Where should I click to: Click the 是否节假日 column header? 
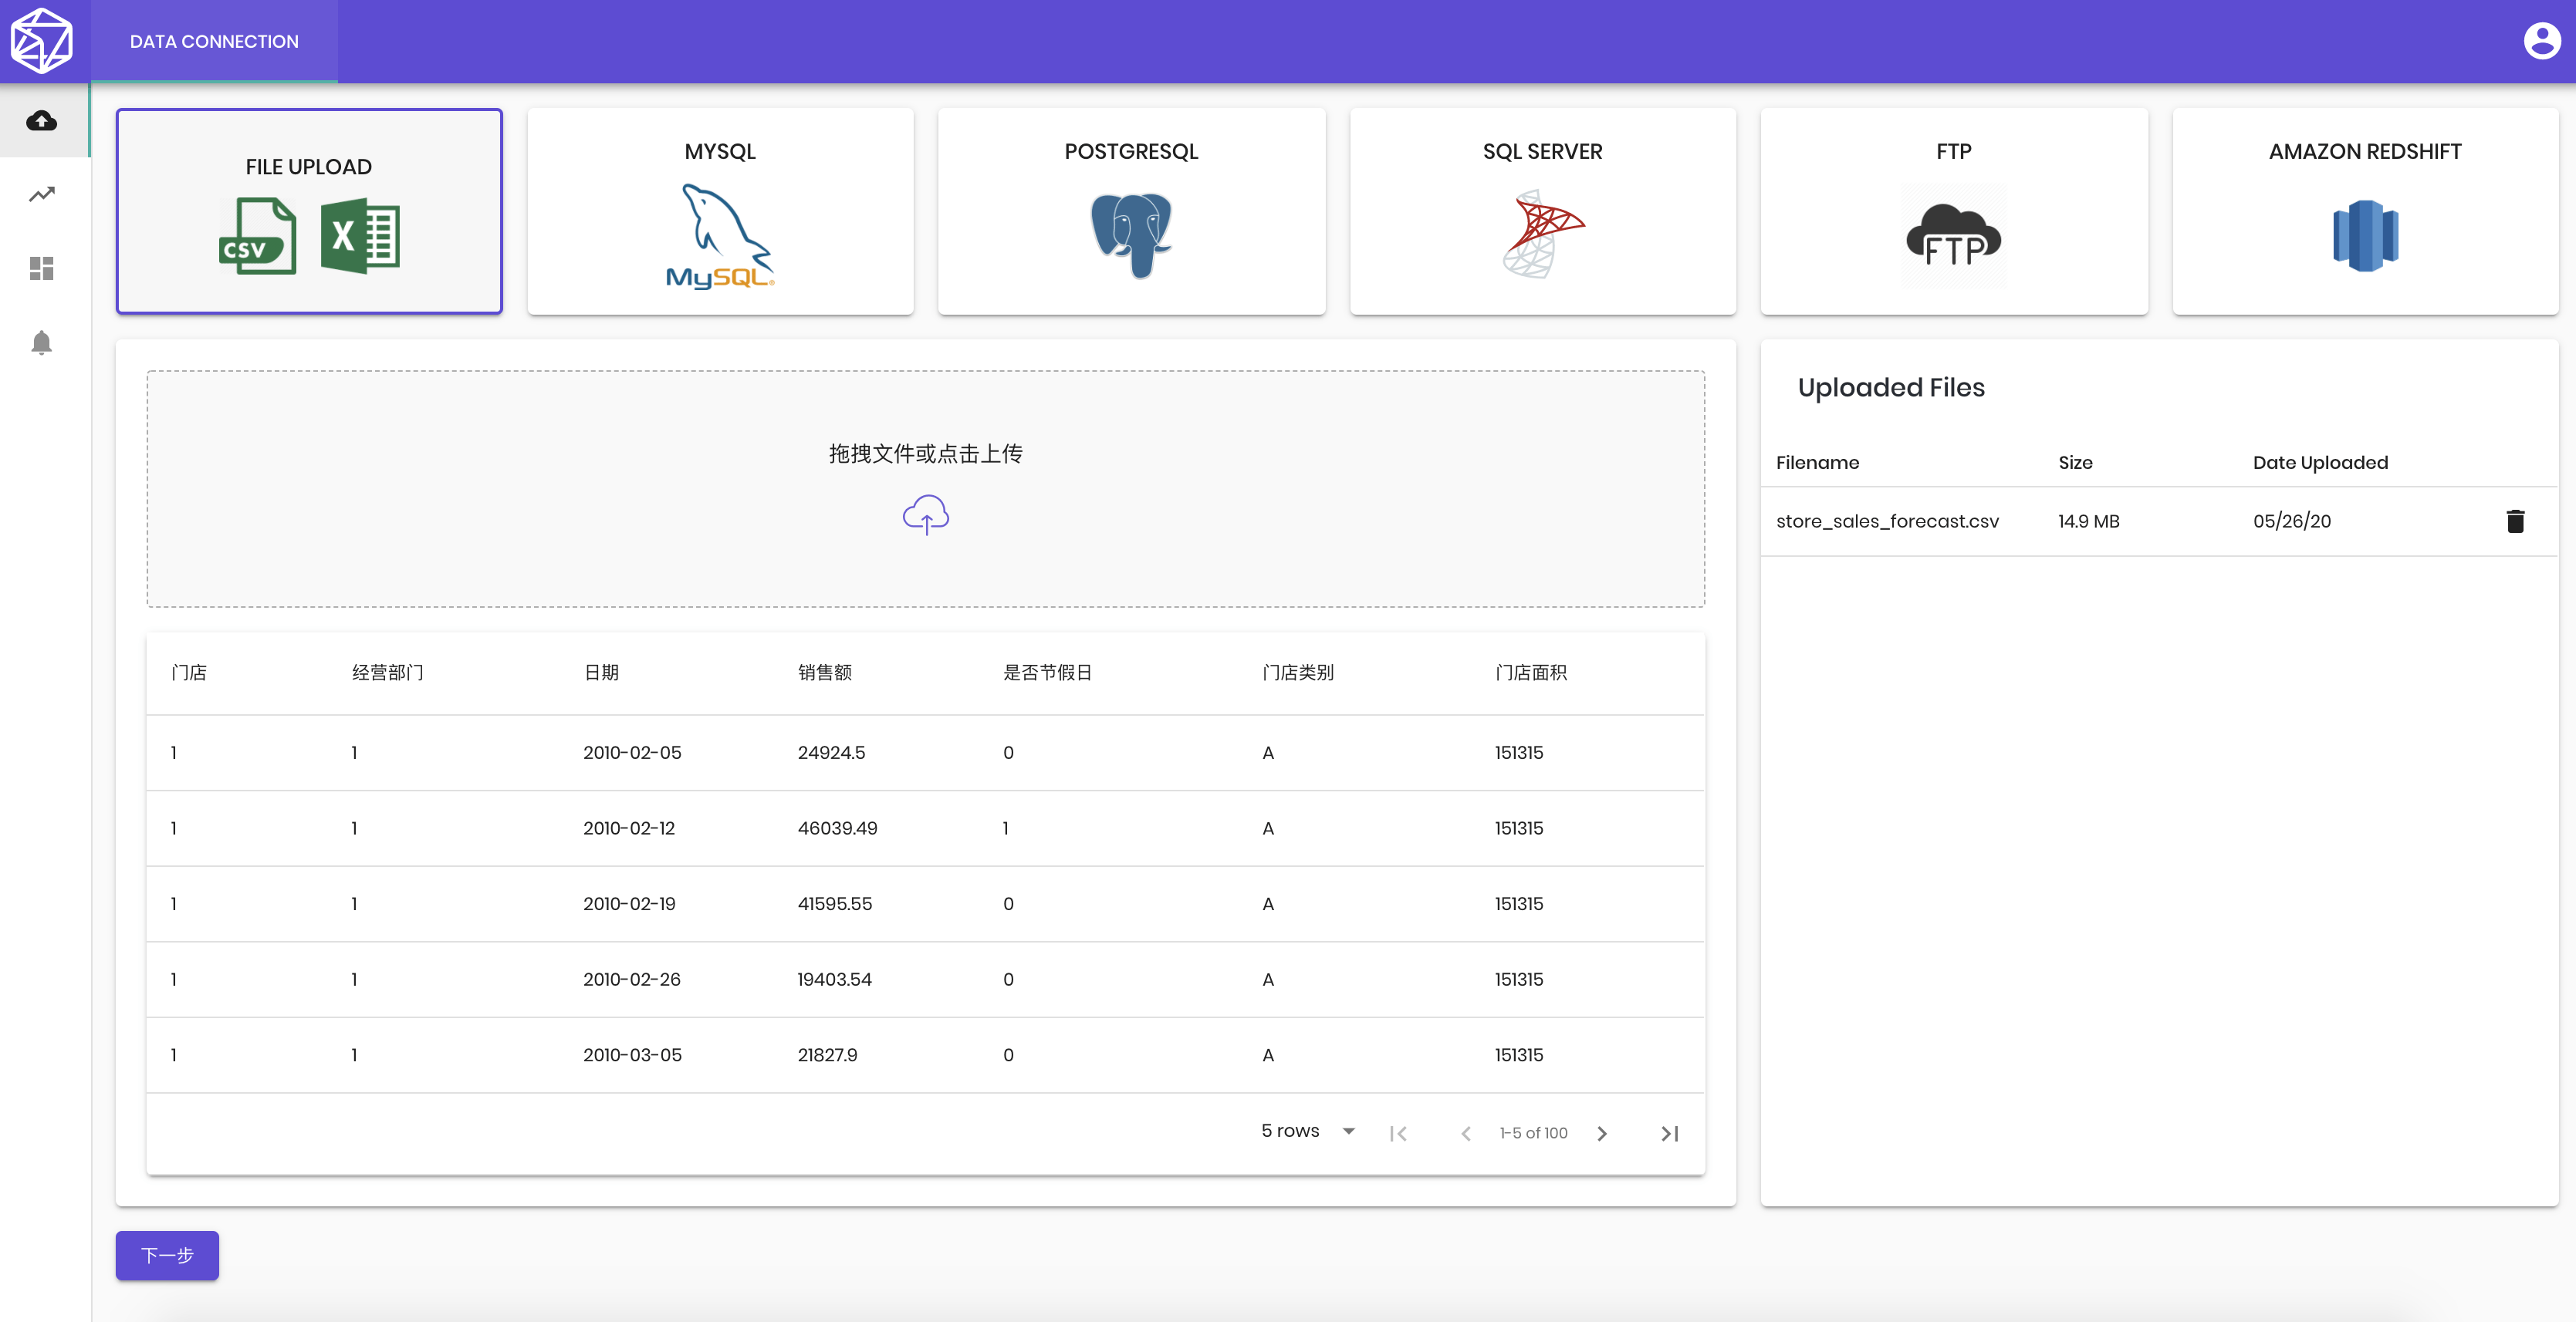coord(1047,673)
